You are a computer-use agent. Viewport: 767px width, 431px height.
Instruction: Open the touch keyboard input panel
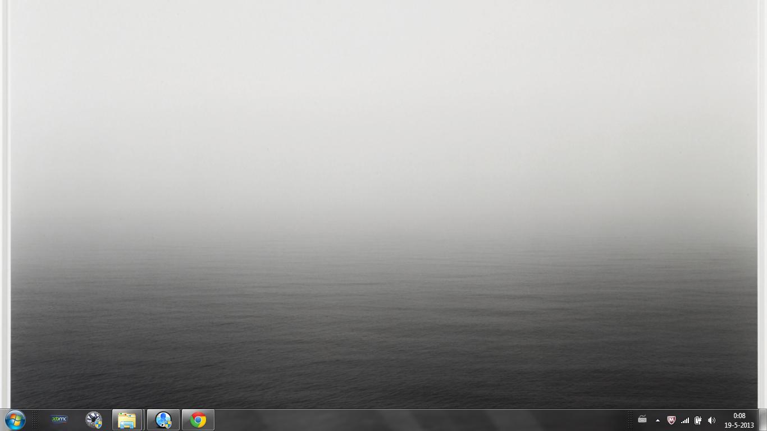(642, 420)
